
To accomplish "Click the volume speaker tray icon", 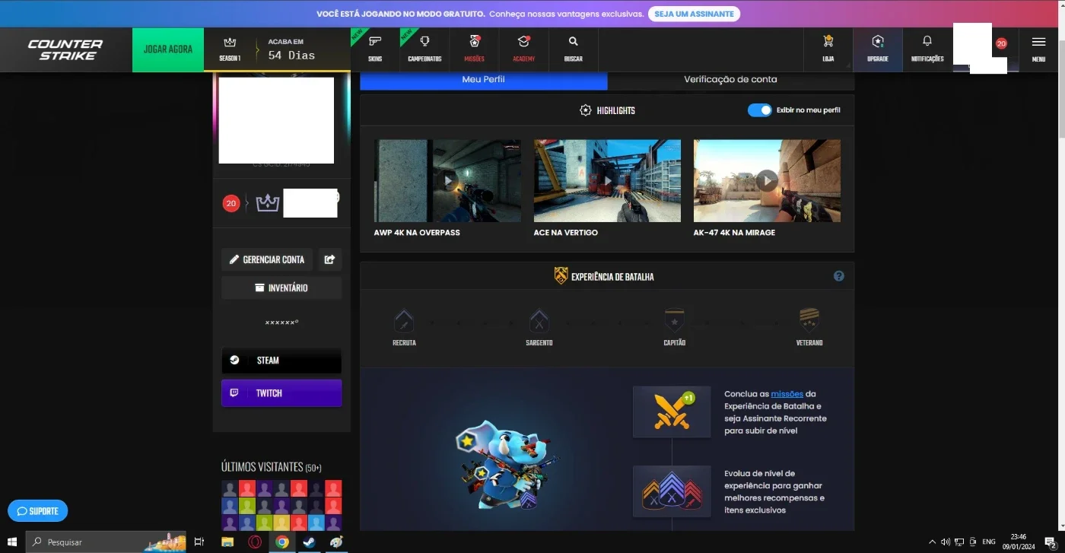I will [x=946, y=542].
